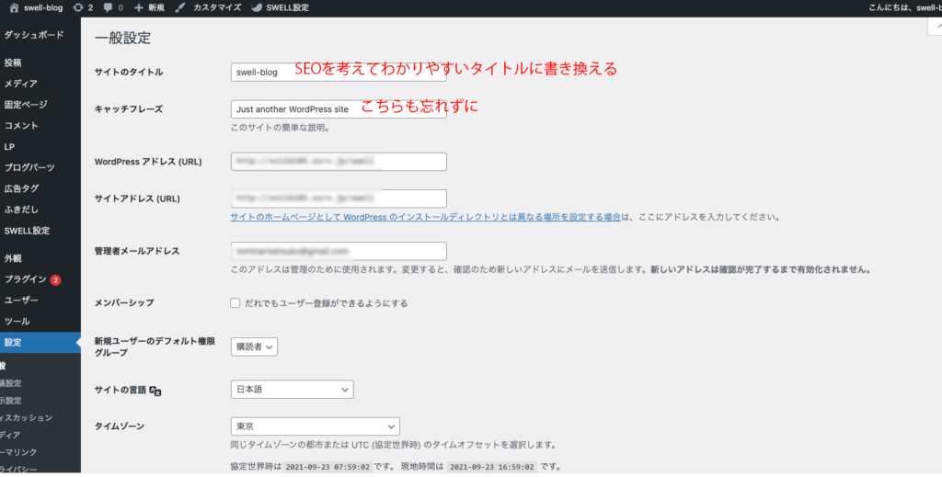Open コメント in the sidebar
942x477 pixels.
click(x=22, y=125)
